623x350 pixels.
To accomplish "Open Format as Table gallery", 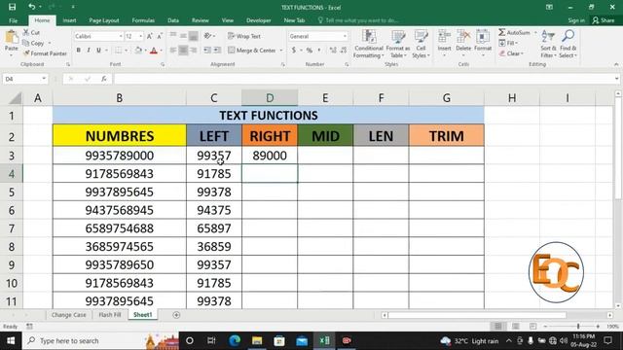I will coord(398,44).
